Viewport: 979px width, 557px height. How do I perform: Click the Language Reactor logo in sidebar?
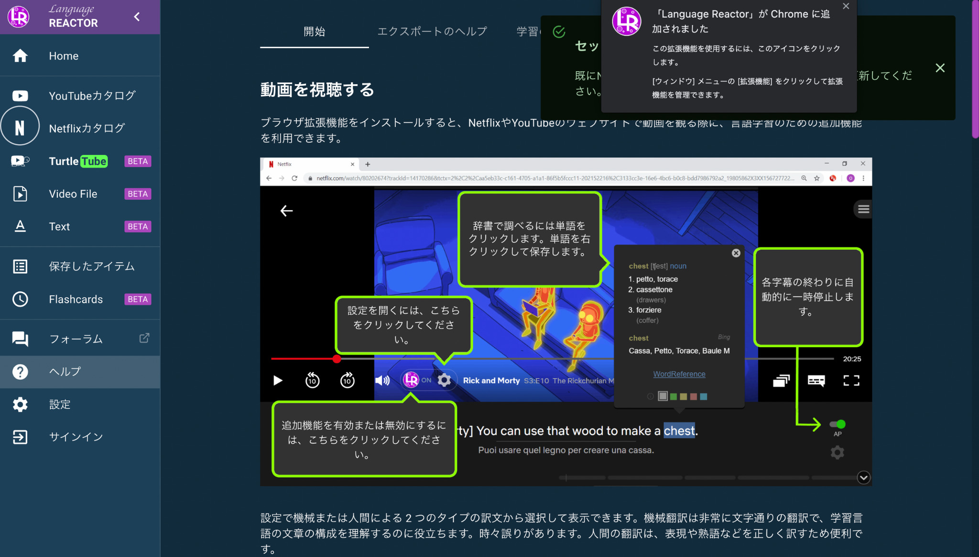(x=19, y=17)
